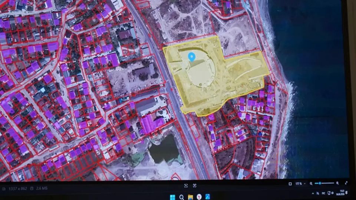Open the notification bell icon

pos(347,193)
